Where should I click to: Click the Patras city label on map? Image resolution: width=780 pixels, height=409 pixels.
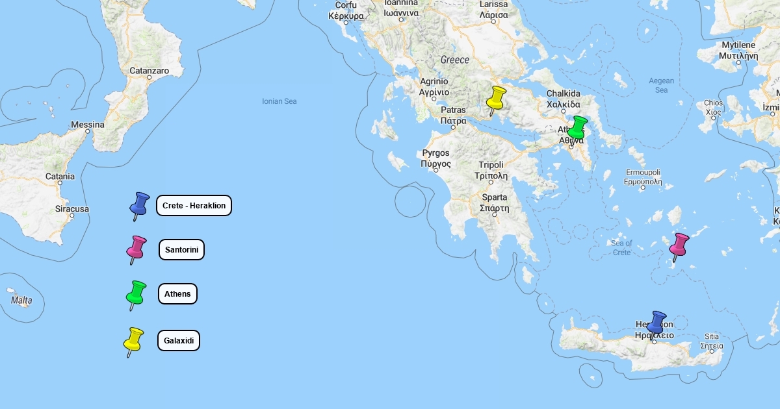pos(453,116)
